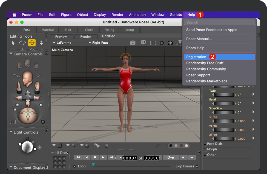Open the Render menu
Viewport: 267px width, 174px height.
click(117, 15)
